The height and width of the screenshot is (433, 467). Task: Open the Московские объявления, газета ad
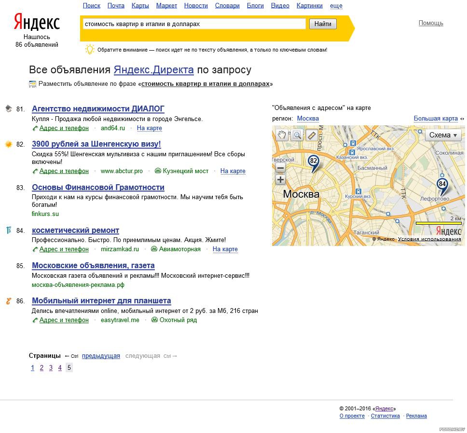(93, 265)
